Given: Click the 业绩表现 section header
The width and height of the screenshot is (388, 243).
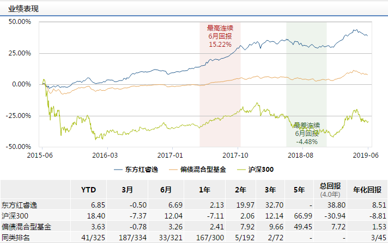Looking at the screenshot, I should (x=23, y=9).
